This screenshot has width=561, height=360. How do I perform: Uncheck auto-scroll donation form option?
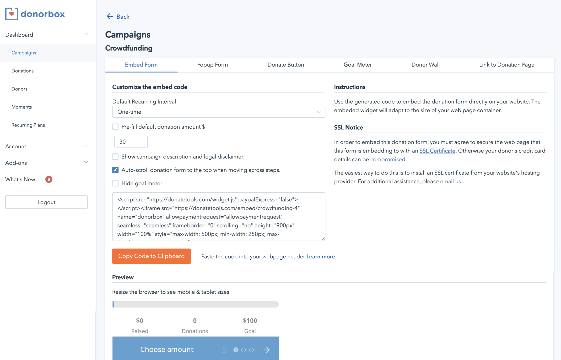(115, 170)
